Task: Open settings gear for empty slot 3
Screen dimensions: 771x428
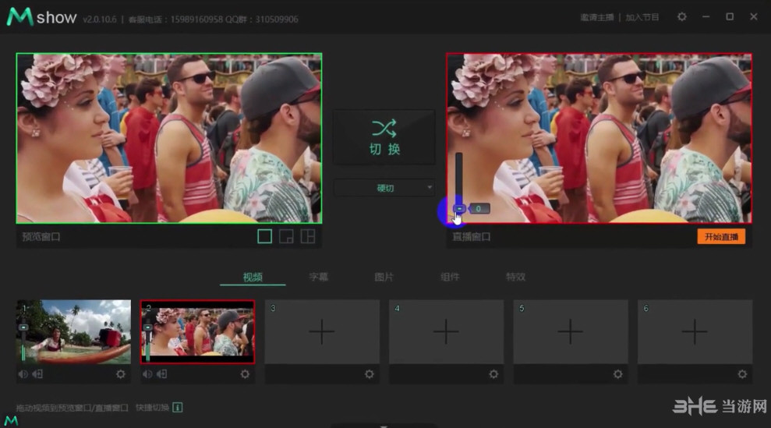Action: [x=370, y=374]
